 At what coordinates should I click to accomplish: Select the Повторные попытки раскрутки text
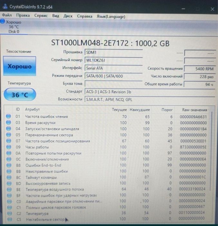[53, 153]
